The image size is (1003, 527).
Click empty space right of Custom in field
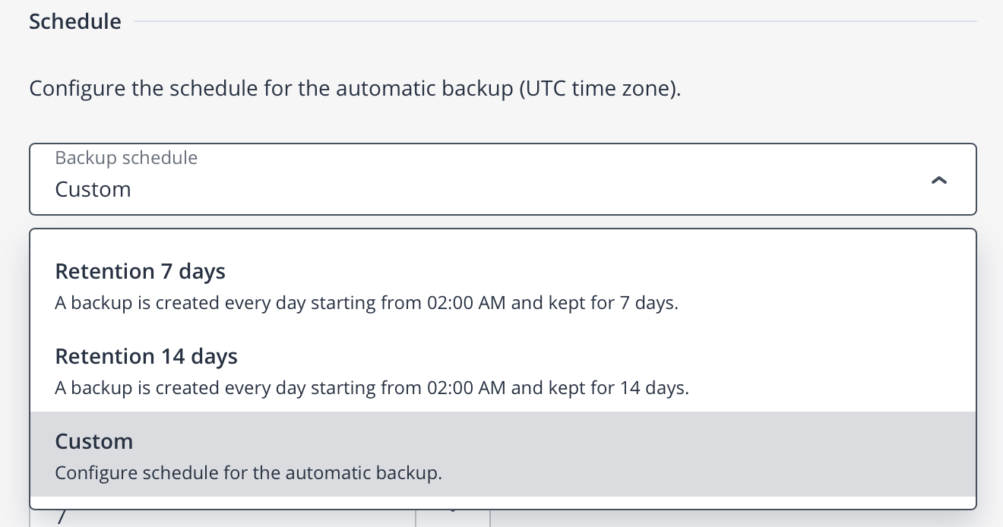(x=532, y=189)
